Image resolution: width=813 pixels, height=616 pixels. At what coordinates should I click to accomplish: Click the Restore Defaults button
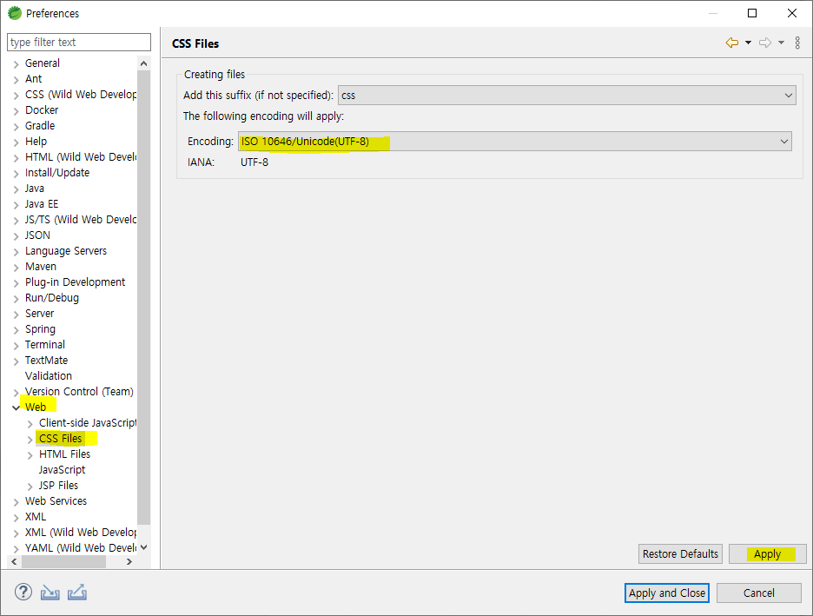tap(680, 553)
